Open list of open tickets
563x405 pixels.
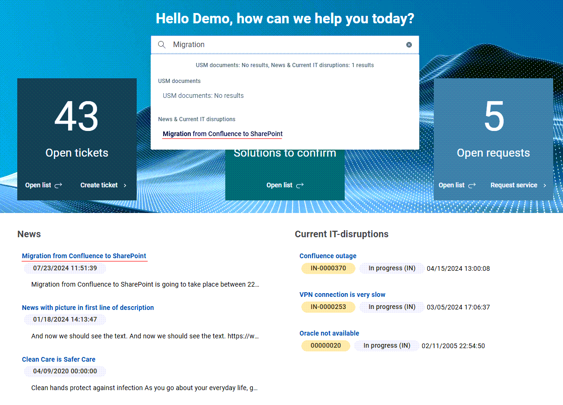tap(38, 185)
